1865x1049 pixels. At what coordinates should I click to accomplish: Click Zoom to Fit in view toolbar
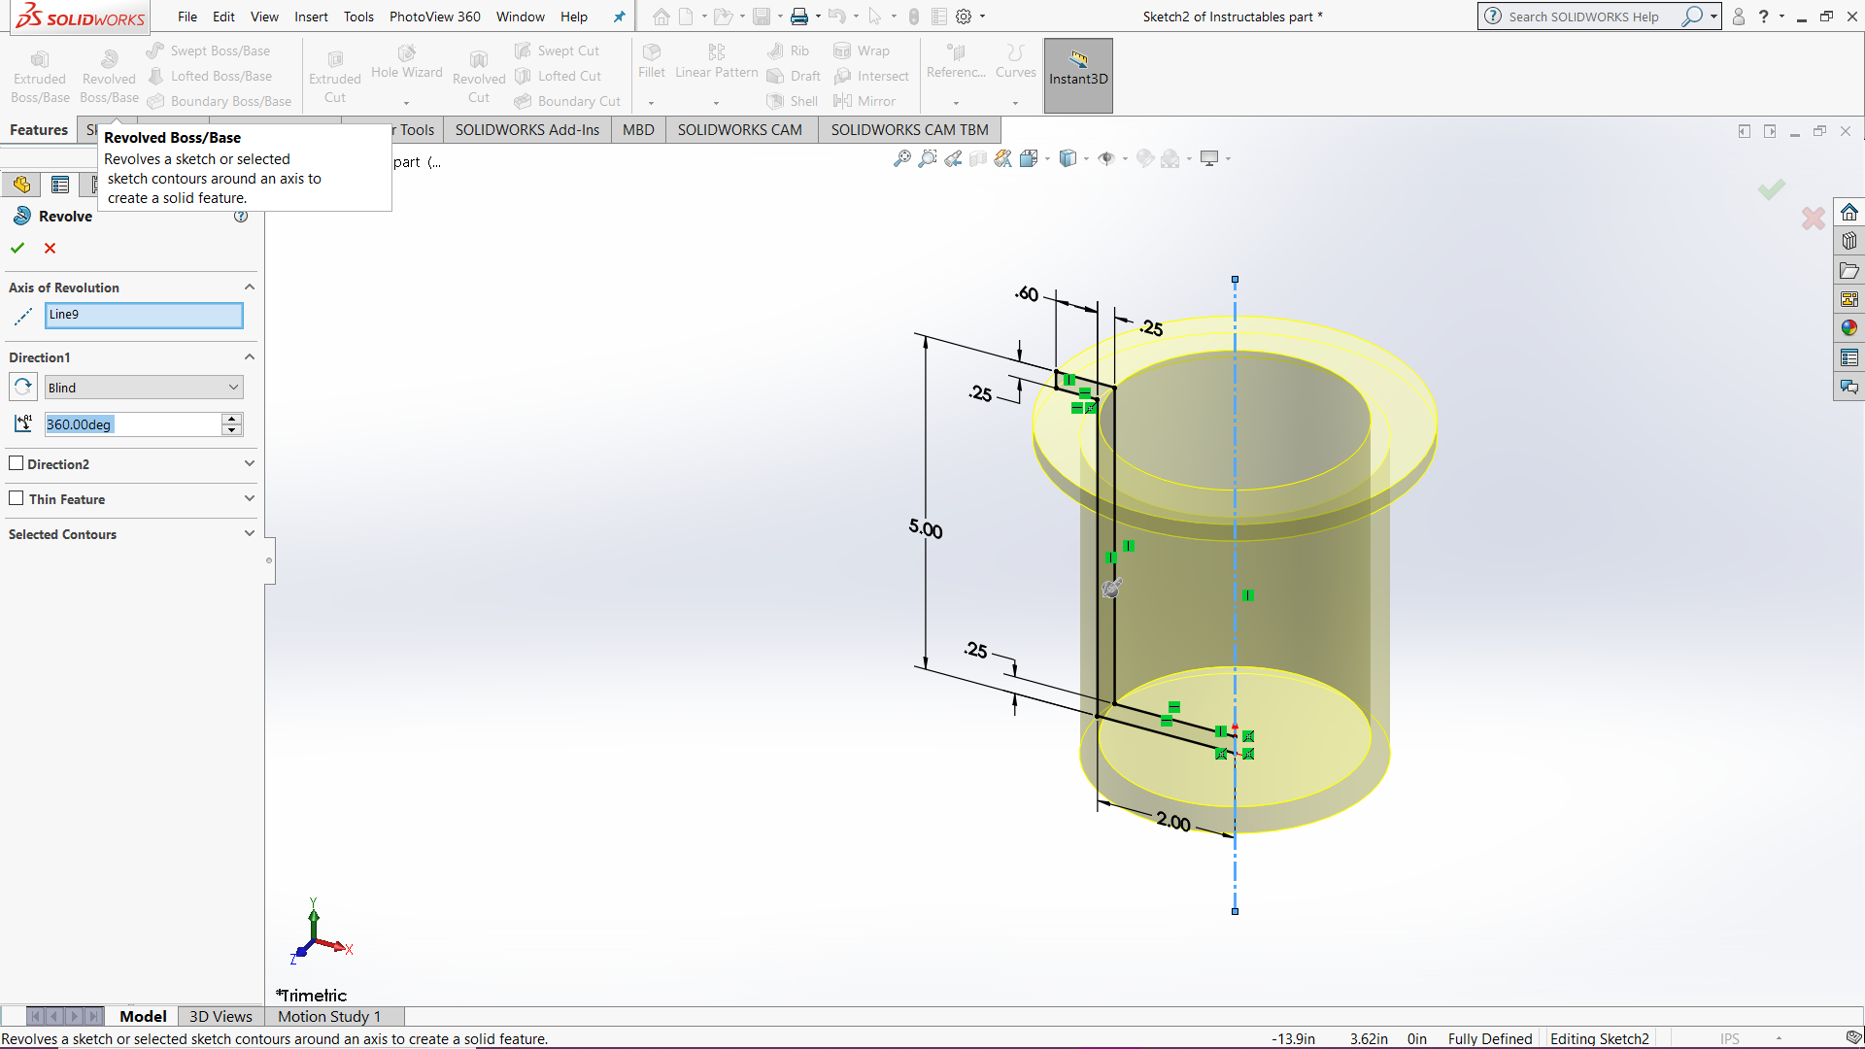tap(900, 158)
